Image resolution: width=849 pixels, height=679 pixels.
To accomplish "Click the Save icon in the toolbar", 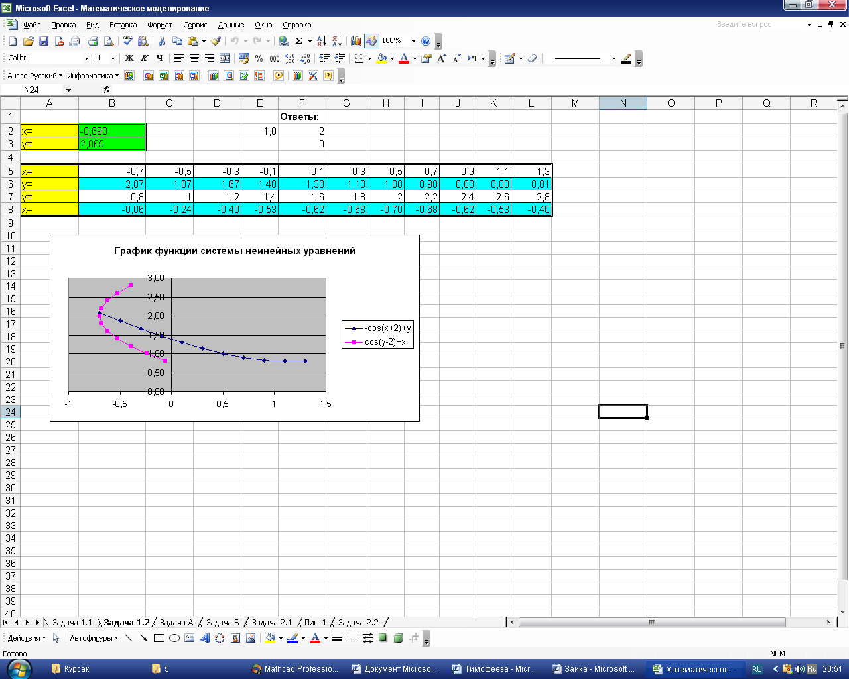I will 44,41.
